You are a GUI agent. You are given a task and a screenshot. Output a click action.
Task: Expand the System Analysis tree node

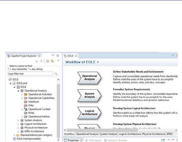click(18, 121)
